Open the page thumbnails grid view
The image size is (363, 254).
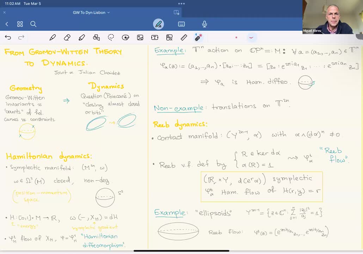pyautogui.click(x=20, y=24)
